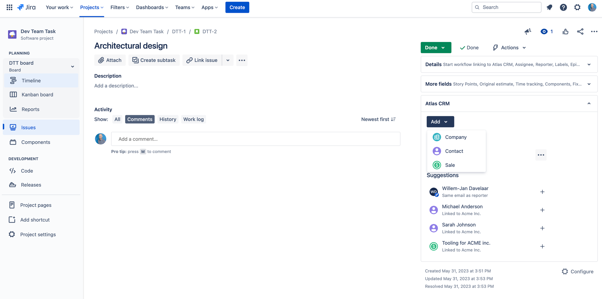602x299 pixels.
Task: Select Company from Add menu
Action: (x=456, y=137)
